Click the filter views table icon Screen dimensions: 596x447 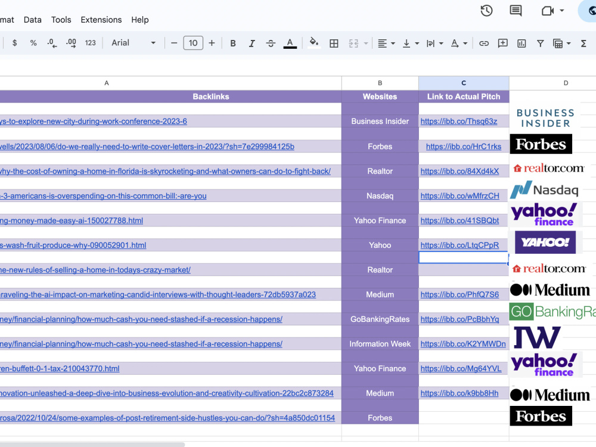tap(558, 44)
